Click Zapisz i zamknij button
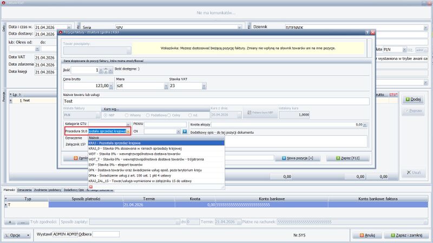 pyautogui.click(x=406, y=235)
